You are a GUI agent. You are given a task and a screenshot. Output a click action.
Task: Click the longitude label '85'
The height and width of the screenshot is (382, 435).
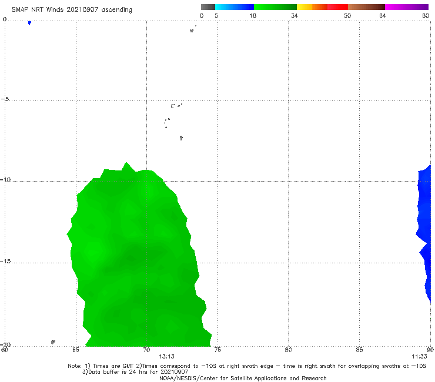(359, 350)
